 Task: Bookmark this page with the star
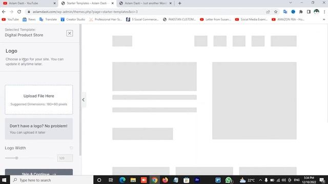(x=276, y=12)
